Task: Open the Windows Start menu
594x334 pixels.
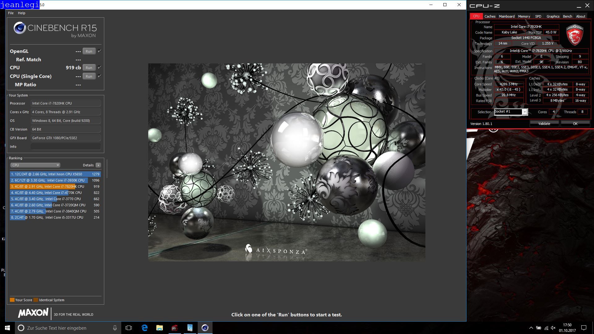Action: point(7,328)
